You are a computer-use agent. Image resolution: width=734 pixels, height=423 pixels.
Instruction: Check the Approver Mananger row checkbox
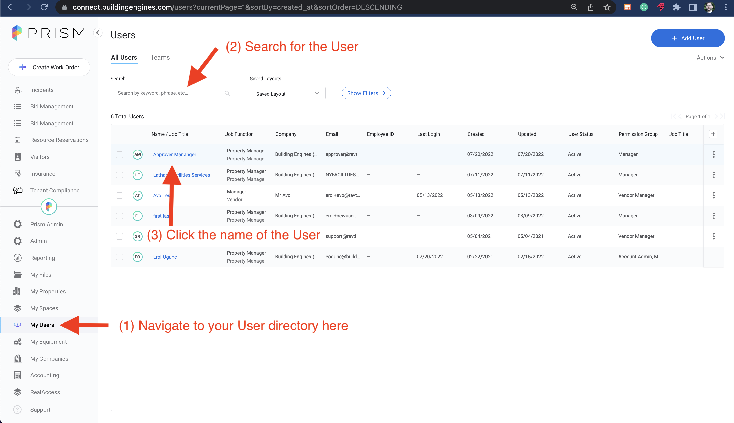pyautogui.click(x=120, y=154)
